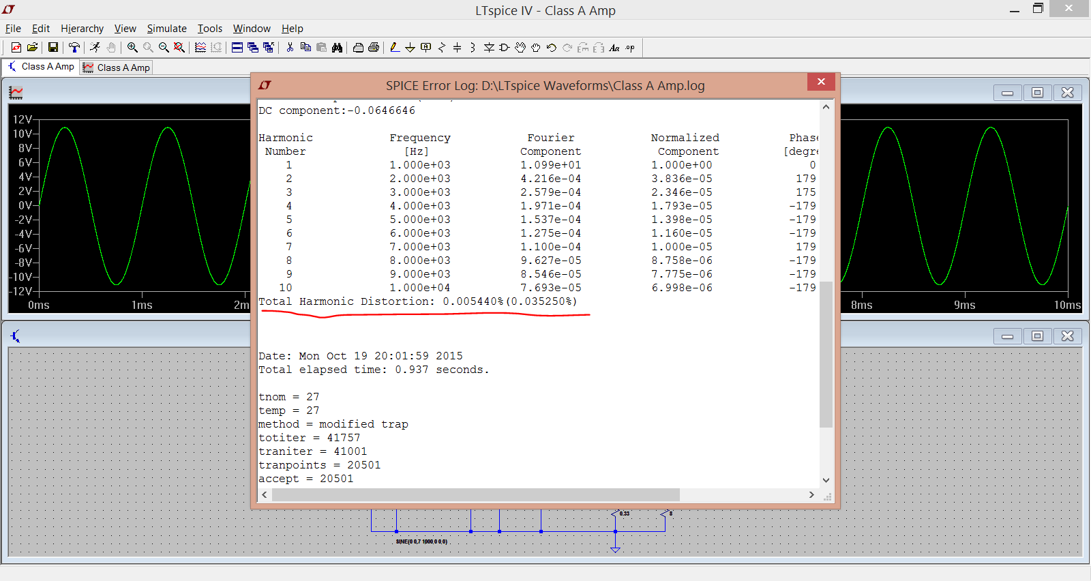Screen dimensions: 1091x581
Task: Click the Zoom to Fit icon
Action: pyautogui.click(x=179, y=47)
